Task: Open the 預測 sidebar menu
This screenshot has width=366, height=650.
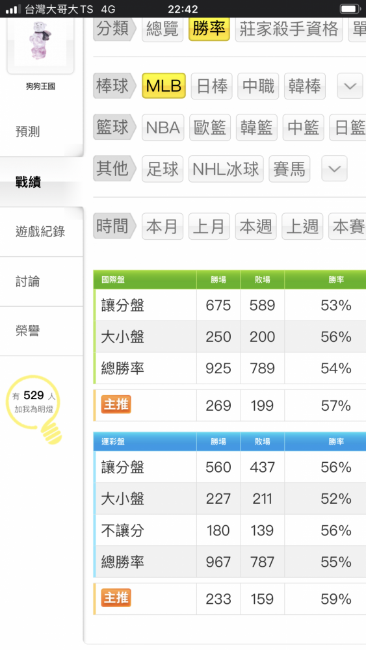Action: [42, 132]
